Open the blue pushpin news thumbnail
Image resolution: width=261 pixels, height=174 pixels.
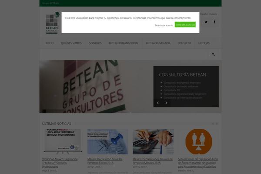(x=108, y=141)
